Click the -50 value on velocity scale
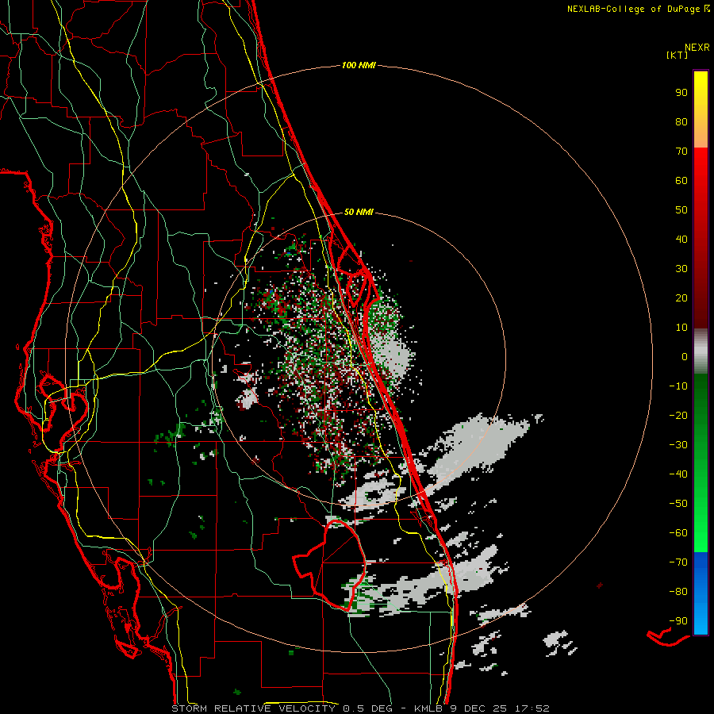The width and height of the screenshot is (714, 714). [678, 504]
